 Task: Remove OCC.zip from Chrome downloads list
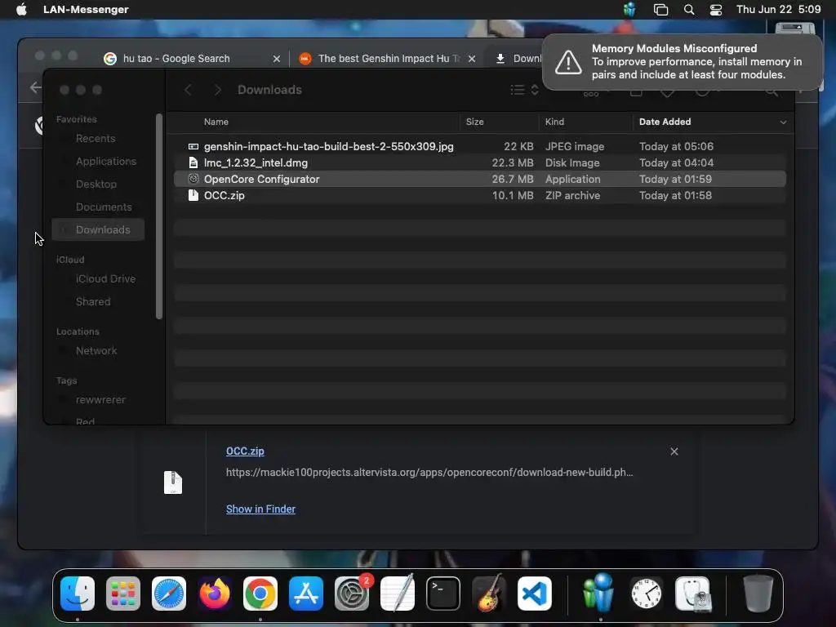(x=674, y=451)
